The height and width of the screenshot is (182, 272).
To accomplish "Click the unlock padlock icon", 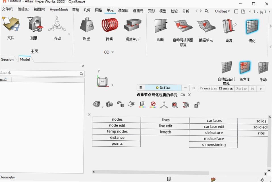I will click(197, 105).
